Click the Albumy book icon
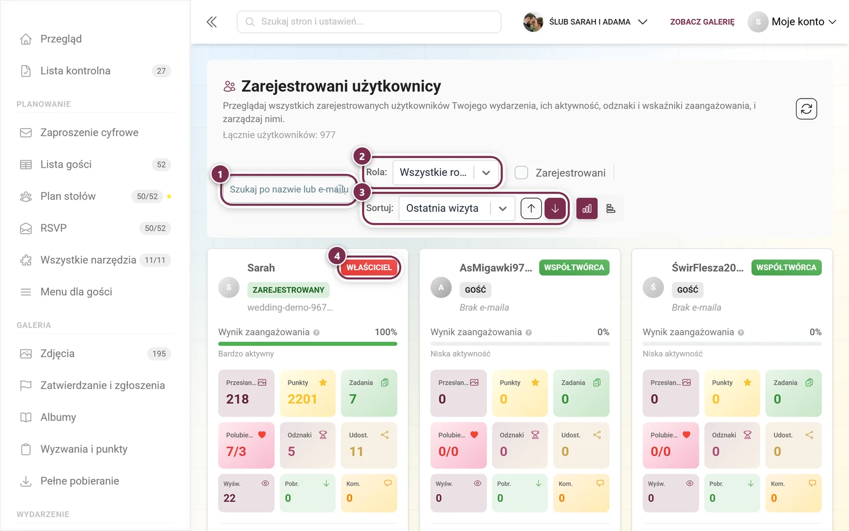849x531 pixels. (x=26, y=418)
